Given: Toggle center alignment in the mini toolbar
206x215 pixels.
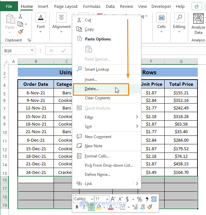Looking at the screenshot, I should click(91, 207).
